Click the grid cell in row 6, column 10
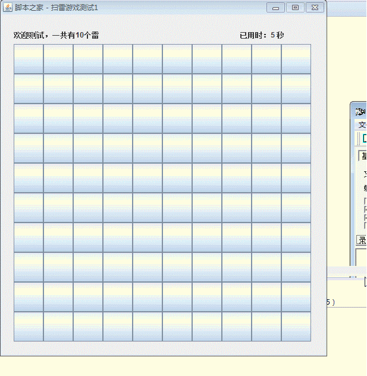 point(296,208)
